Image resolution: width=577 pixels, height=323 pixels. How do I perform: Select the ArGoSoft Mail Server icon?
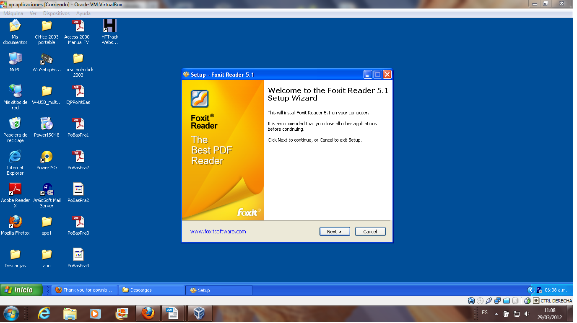click(x=47, y=195)
